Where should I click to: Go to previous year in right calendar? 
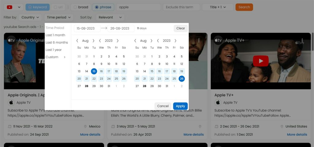(158, 41)
